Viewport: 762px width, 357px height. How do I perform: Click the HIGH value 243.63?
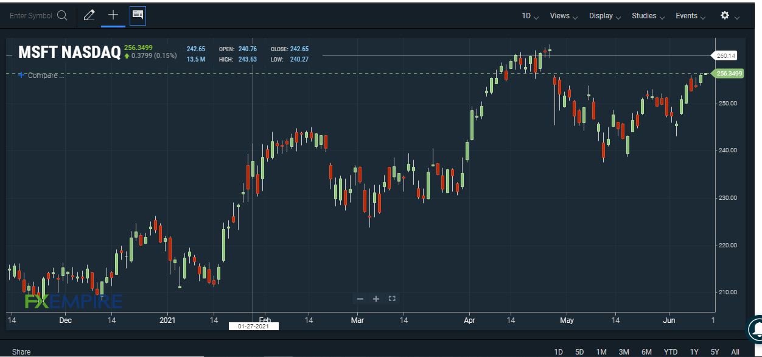[247, 59]
